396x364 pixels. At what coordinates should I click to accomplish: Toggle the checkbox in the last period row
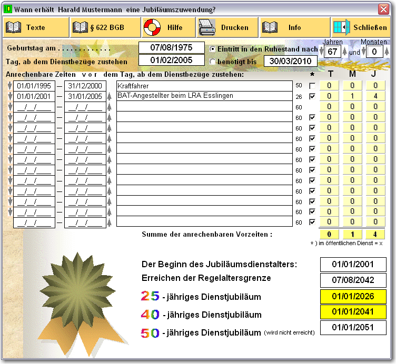312,222
